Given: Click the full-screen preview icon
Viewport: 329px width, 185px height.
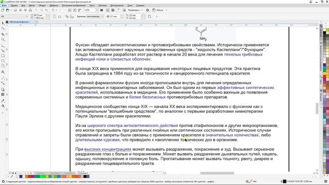Looking at the screenshot, I should pos(102,10).
